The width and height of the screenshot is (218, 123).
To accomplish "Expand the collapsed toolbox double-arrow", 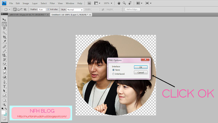I will [x=2, y=14].
